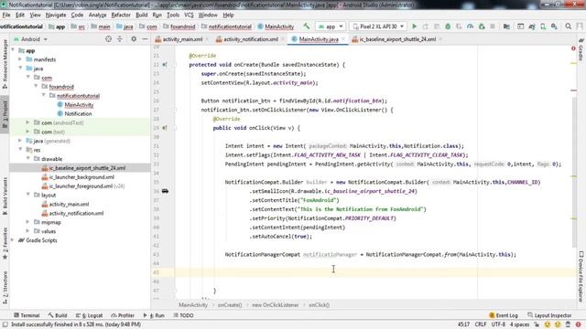Click the UTF-8 encoding in status bar
Screen dimensions: 586x329
[x=498, y=324]
